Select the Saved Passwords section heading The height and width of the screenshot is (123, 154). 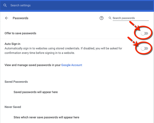pos(16,81)
